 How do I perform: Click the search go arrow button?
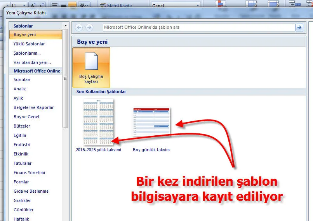pos(299,27)
